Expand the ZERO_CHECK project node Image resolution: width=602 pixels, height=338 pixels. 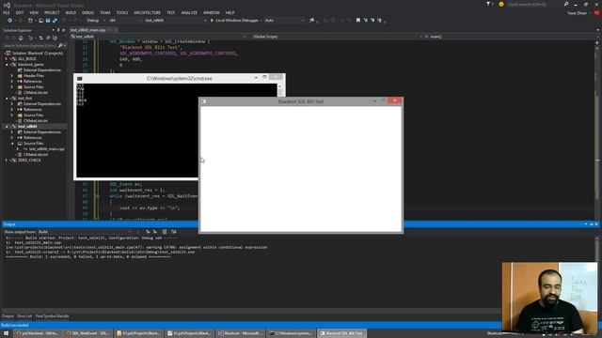click(7, 161)
